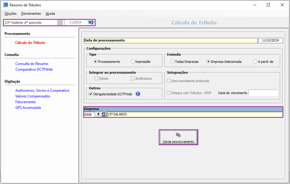This screenshot has height=184, width=290.
Task: Choose the Impressão radio option
Action: point(133,62)
